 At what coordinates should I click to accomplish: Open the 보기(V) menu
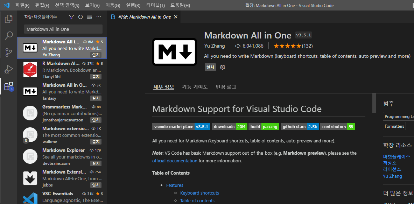92,5
